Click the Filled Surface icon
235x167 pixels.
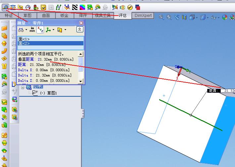(x=4, y=58)
